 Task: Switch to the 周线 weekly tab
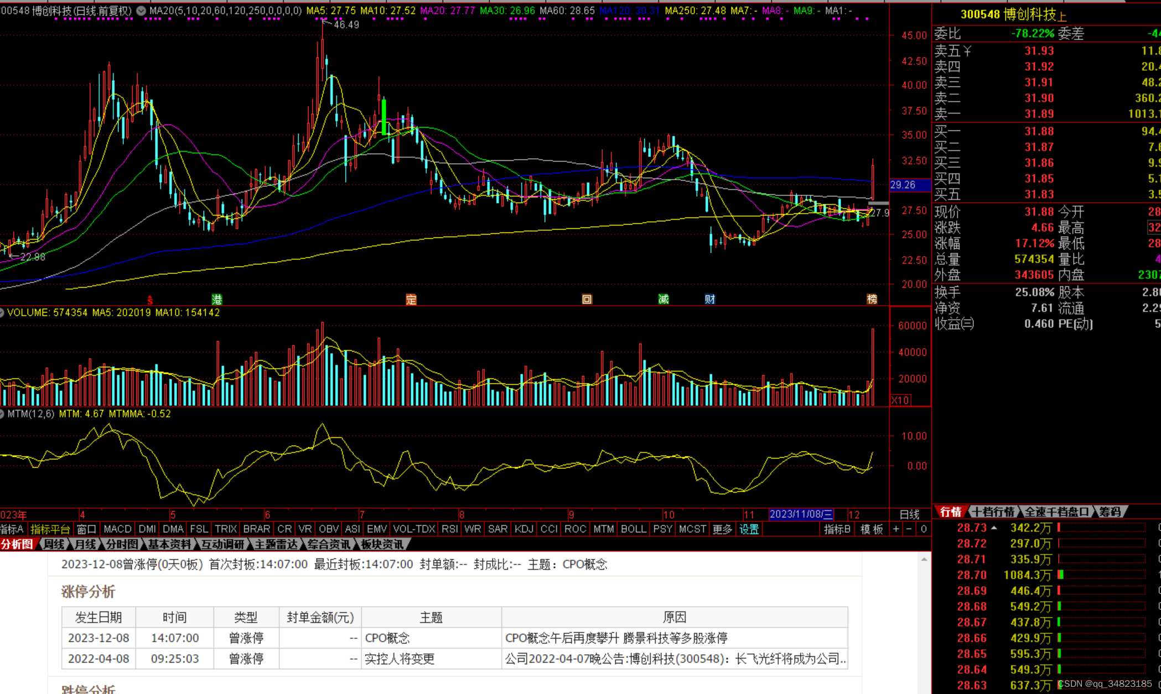(54, 544)
